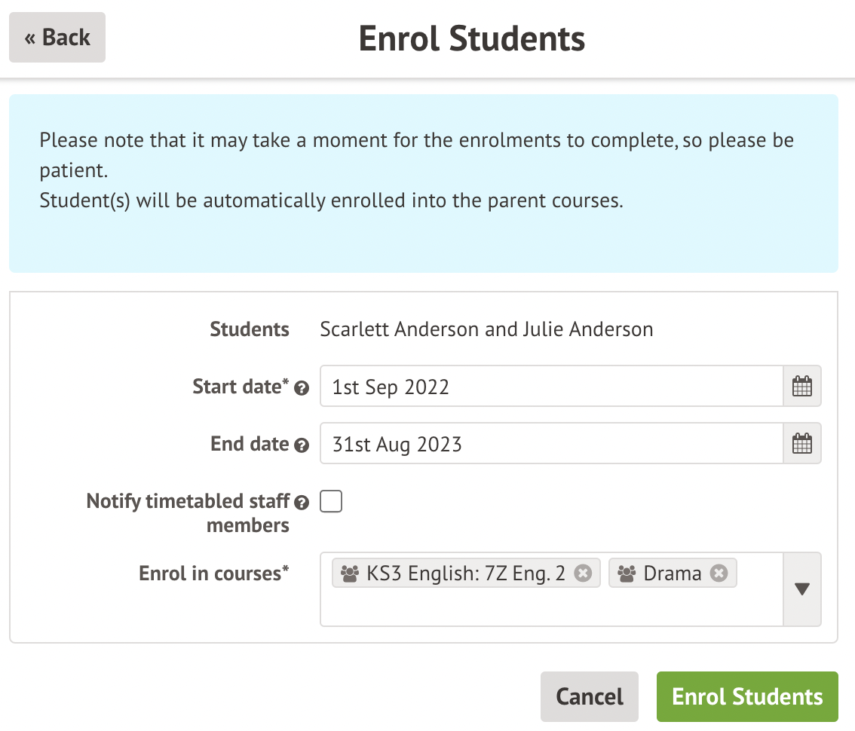Image resolution: width=855 pixels, height=731 pixels.
Task: Show help for Notify timetabled staff members
Action: click(x=302, y=503)
